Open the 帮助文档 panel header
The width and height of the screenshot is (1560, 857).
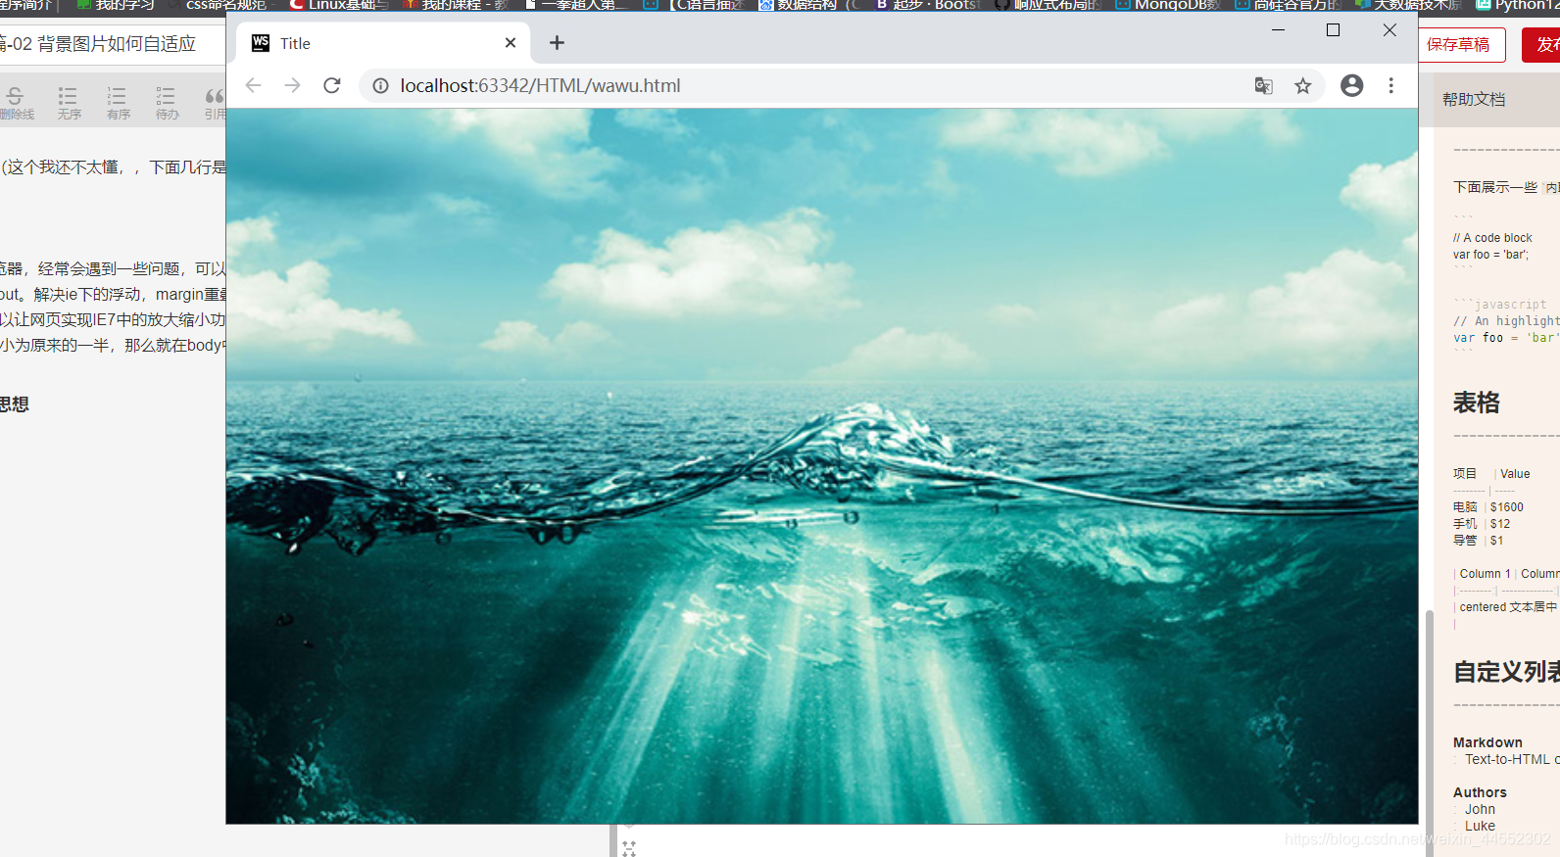[1474, 100]
